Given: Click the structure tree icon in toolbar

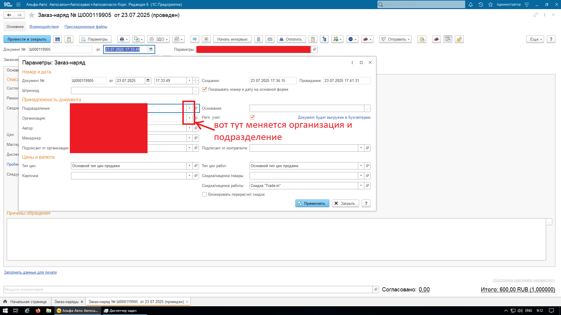Looking at the screenshot, I should [x=324, y=39].
